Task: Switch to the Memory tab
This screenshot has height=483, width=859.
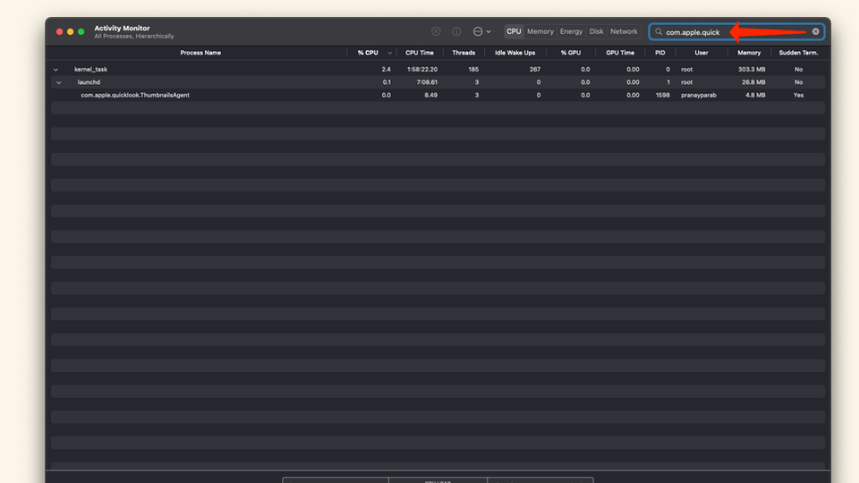Action: coord(540,32)
